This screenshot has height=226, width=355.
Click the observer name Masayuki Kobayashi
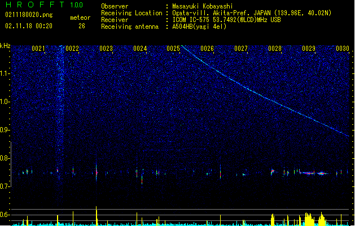click(x=202, y=6)
